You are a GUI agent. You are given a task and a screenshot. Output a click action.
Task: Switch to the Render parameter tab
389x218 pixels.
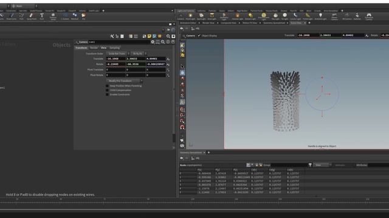tap(94, 48)
